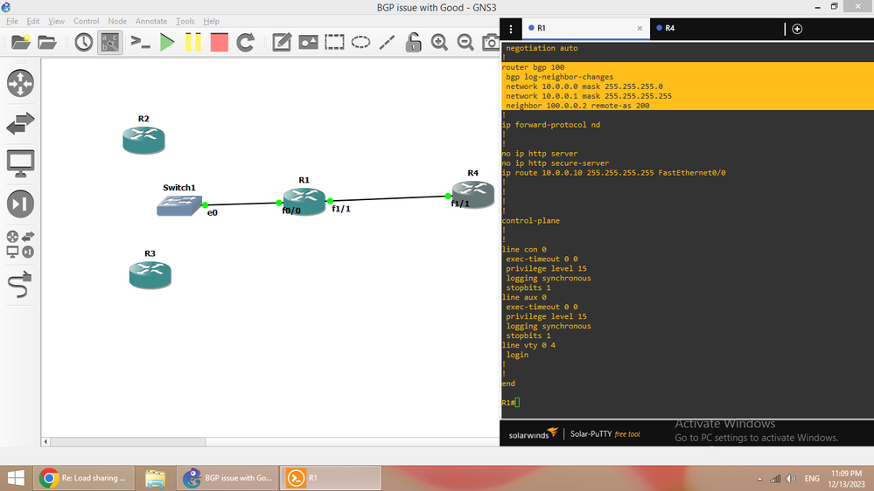
Task: Show hidden tray icons arrow
Action: point(759,479)
